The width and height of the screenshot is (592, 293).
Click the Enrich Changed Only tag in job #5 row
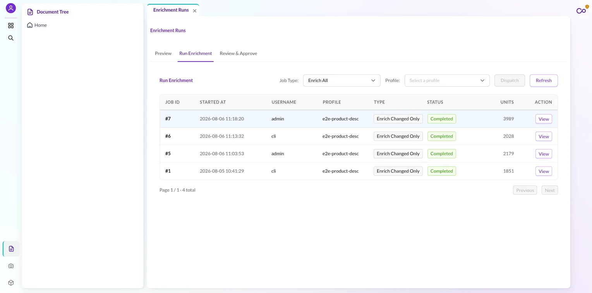click(398, 154)
